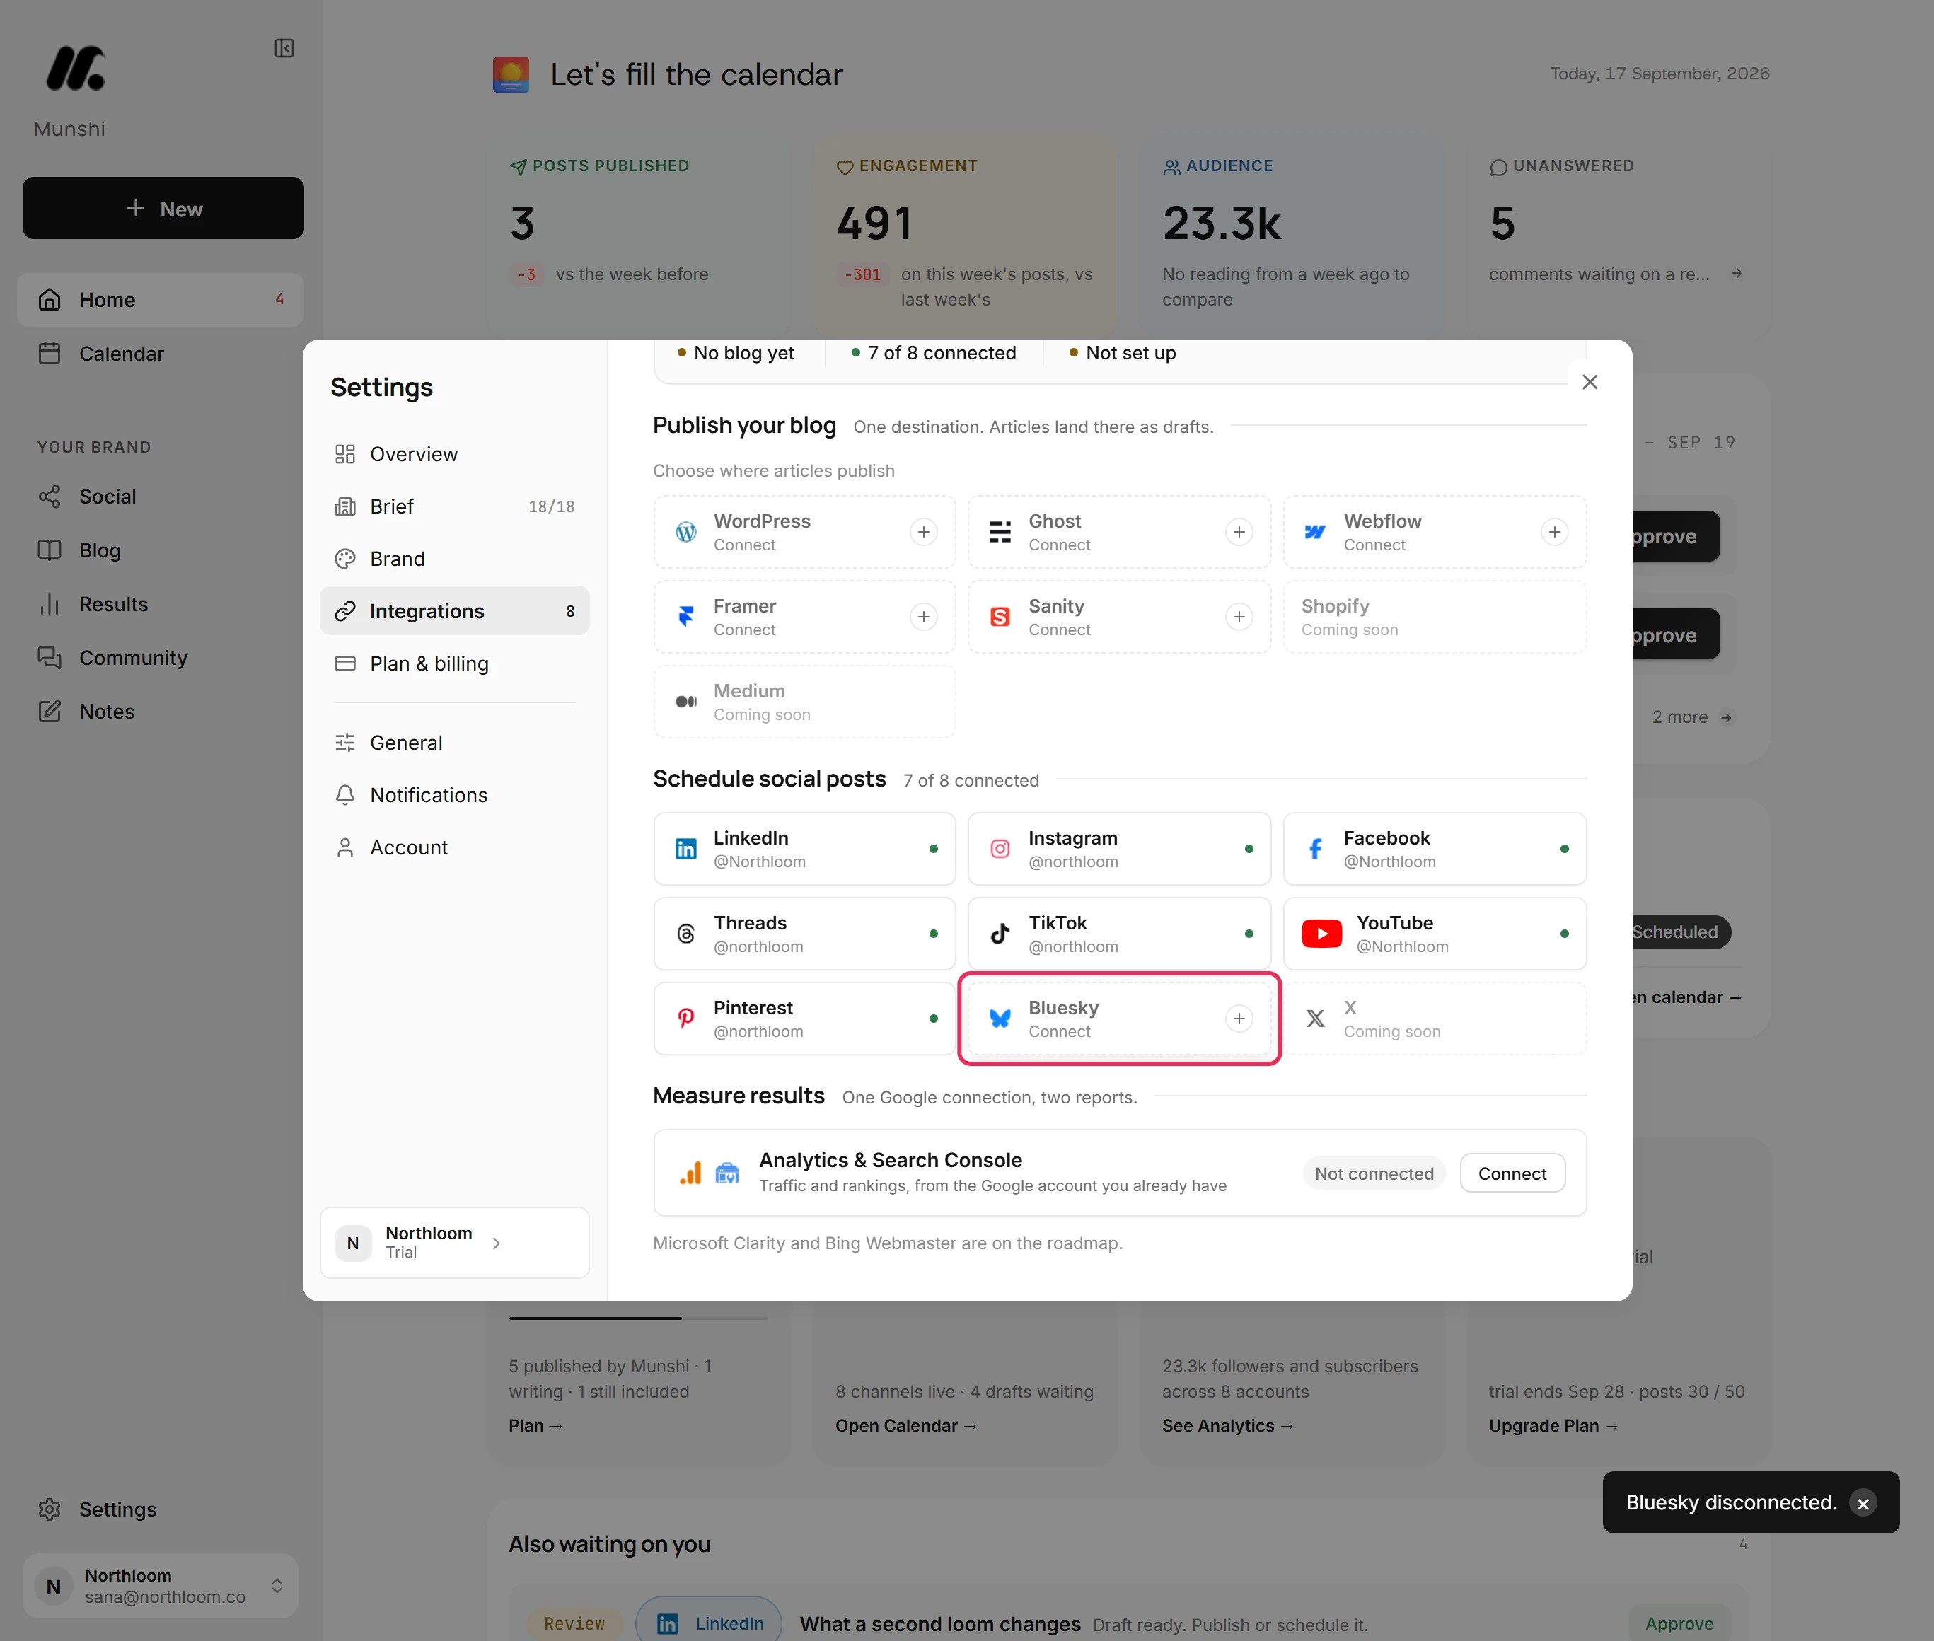The width and height of the screenshot is (1934, 1641).
Task: Click the Framer plus icon
Action: (923, 617)
